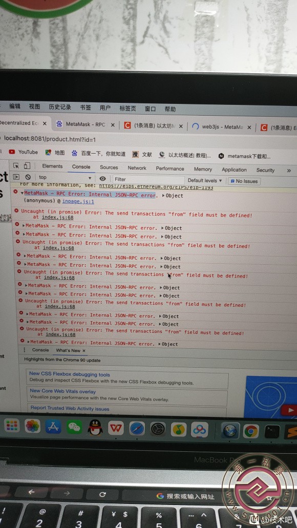297x528 pixels.
Task: Open the globe app in the Dock
Action: (230, 430)
